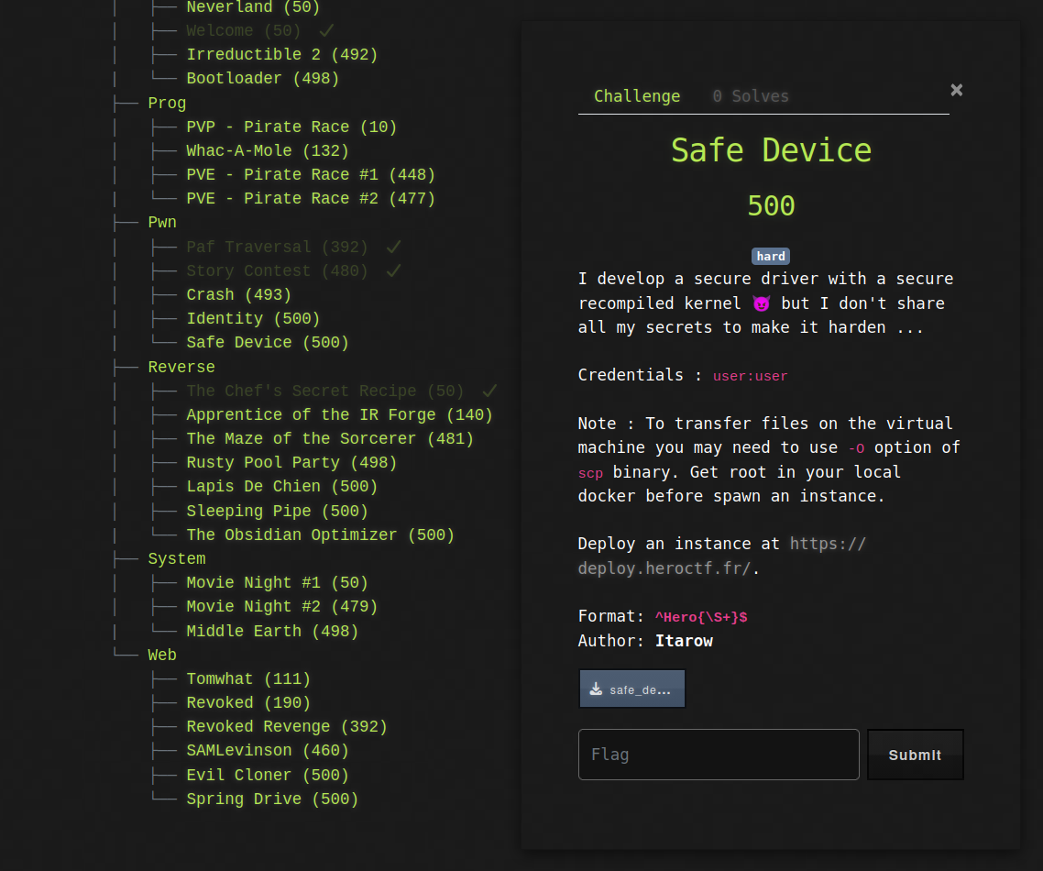Open the deploy.heroctf.fr link
Viewport: 1043px width, 871px height.
(721, 556)
